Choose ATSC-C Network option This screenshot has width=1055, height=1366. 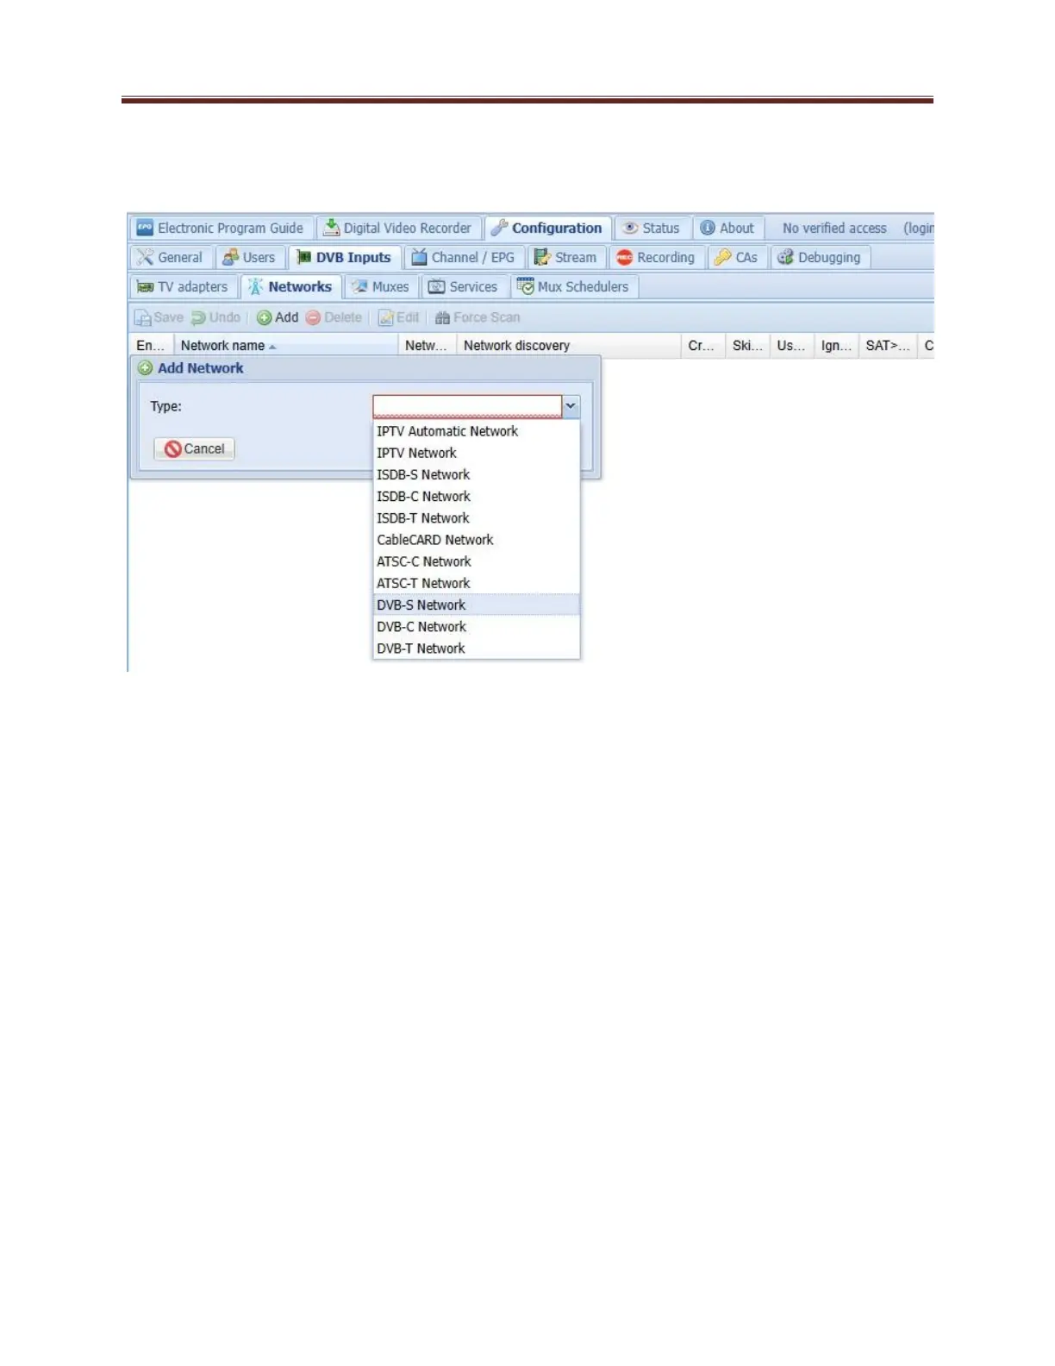click(x=477, y=561)
